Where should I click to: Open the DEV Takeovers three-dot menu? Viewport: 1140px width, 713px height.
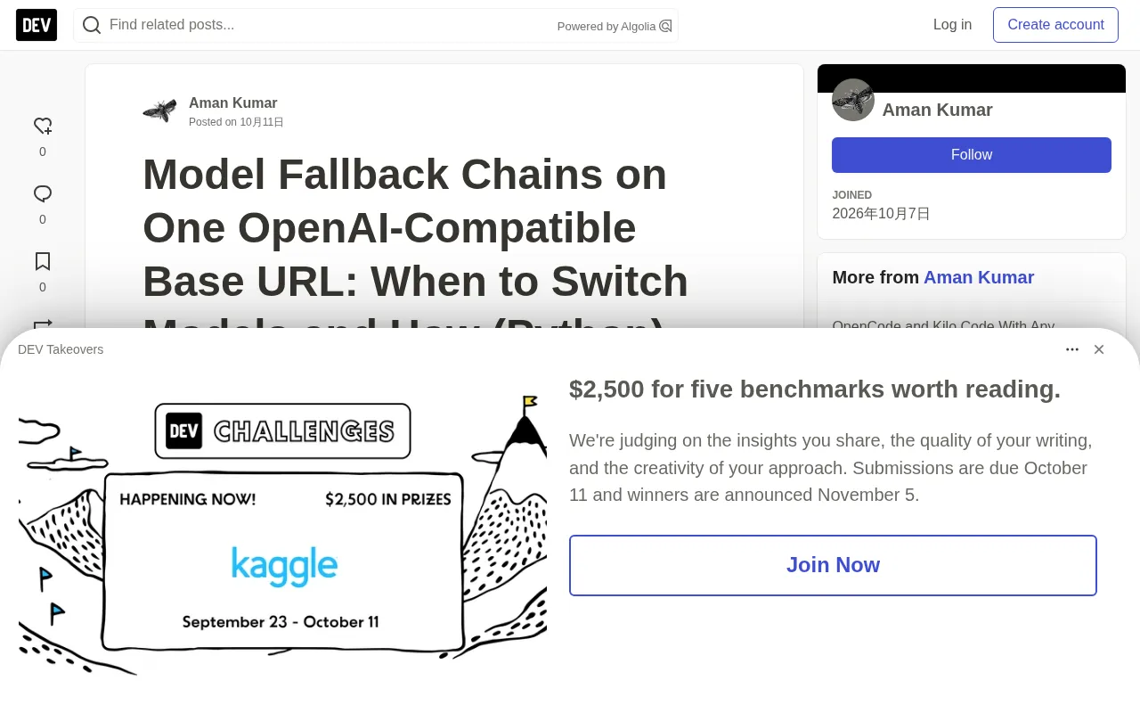(1072, 349)
